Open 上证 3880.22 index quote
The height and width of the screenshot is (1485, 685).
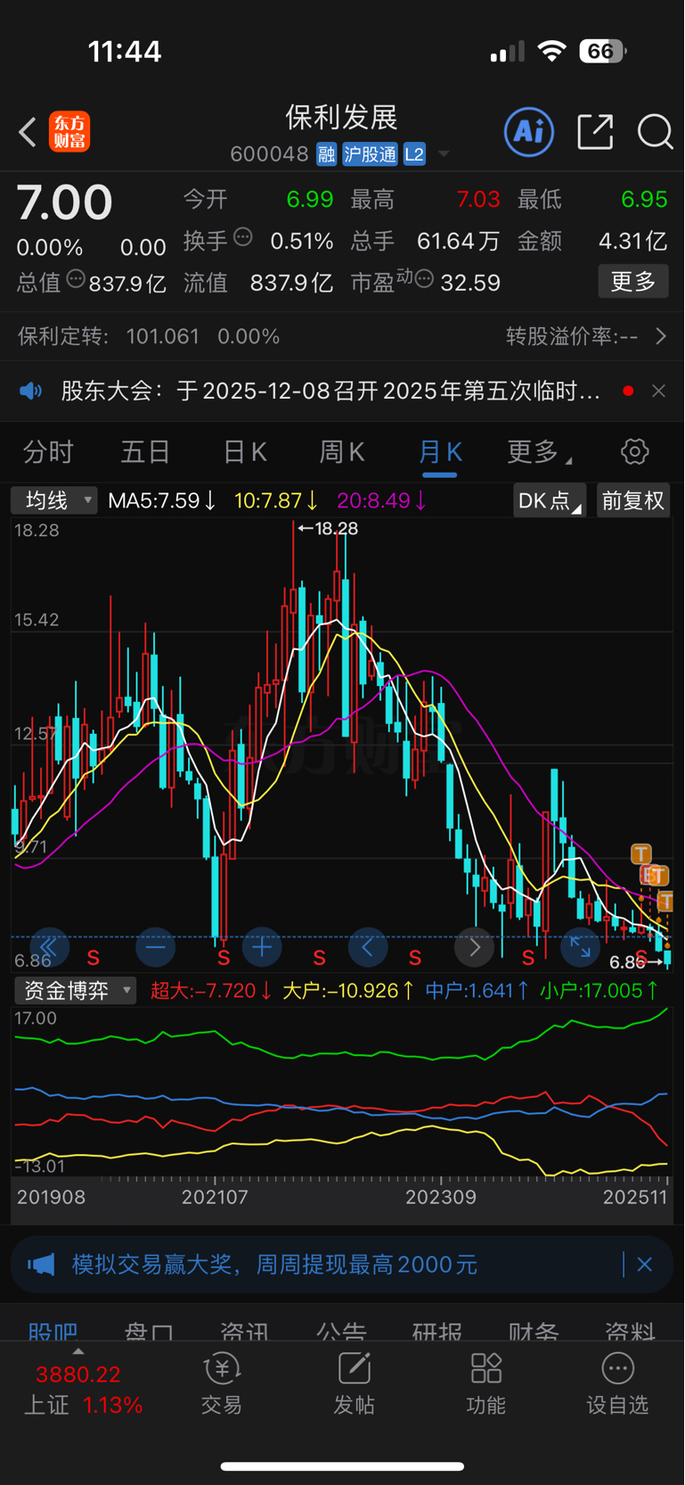(x=83, y=1390)
